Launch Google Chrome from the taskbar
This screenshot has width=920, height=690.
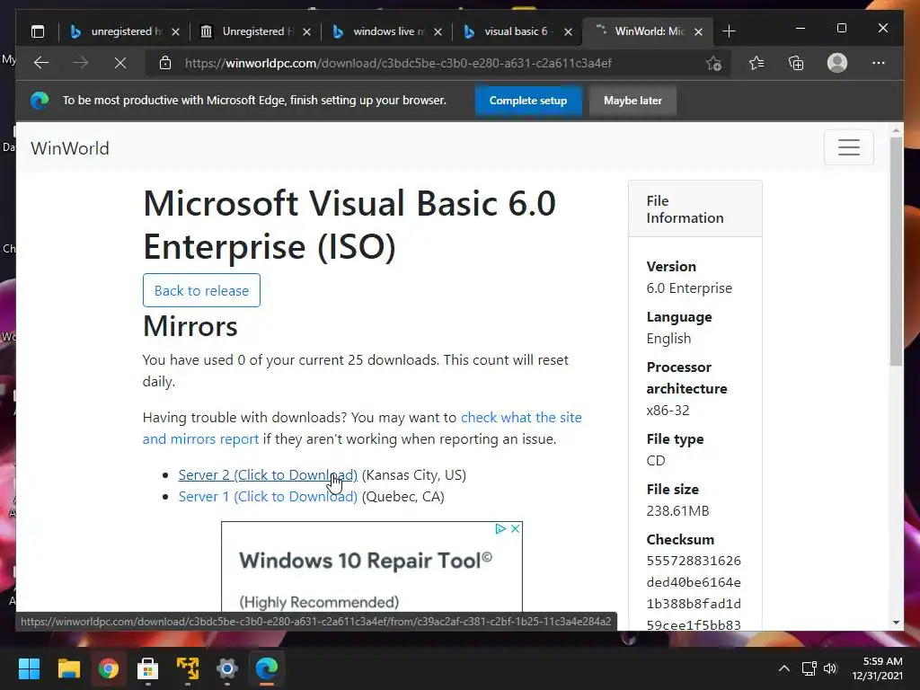(x=109, y=668)
